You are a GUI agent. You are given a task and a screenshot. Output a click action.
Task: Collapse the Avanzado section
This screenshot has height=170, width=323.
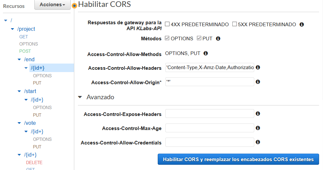pos(80,97)
